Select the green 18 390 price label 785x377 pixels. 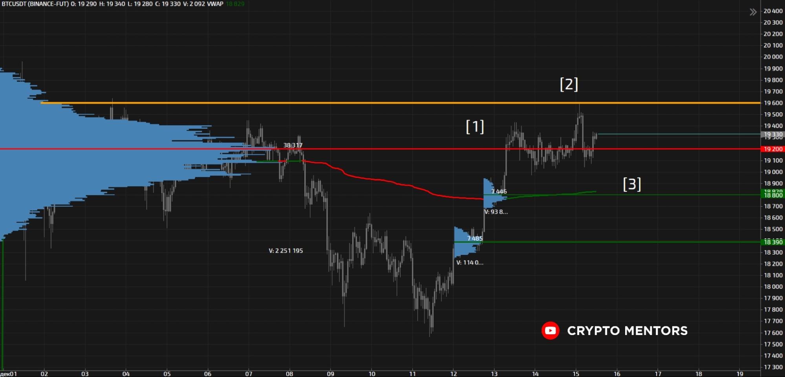coord(772,242)
